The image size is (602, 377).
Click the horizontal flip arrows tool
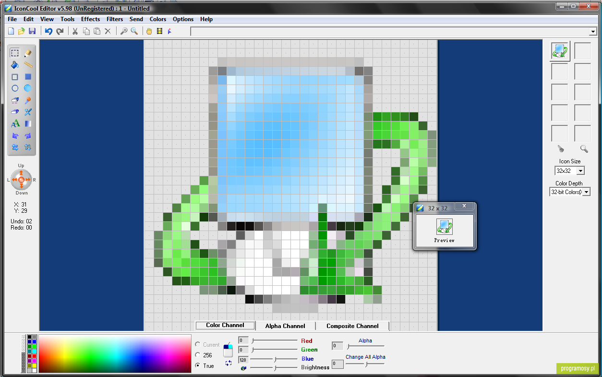pyautogui.click(x=15, y=147)
